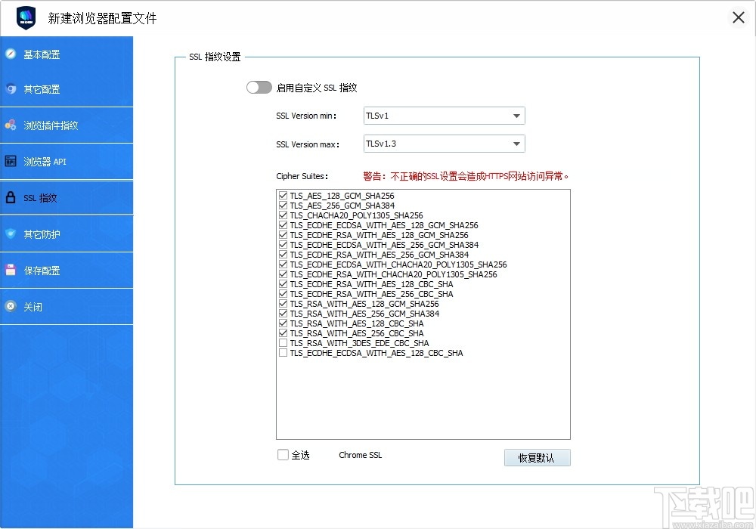756x529 pixels.
Task: Check the TLS_RSA_WITH_3DES_EDE_CBC_SHA cipher suite
Action: [283, 343]
